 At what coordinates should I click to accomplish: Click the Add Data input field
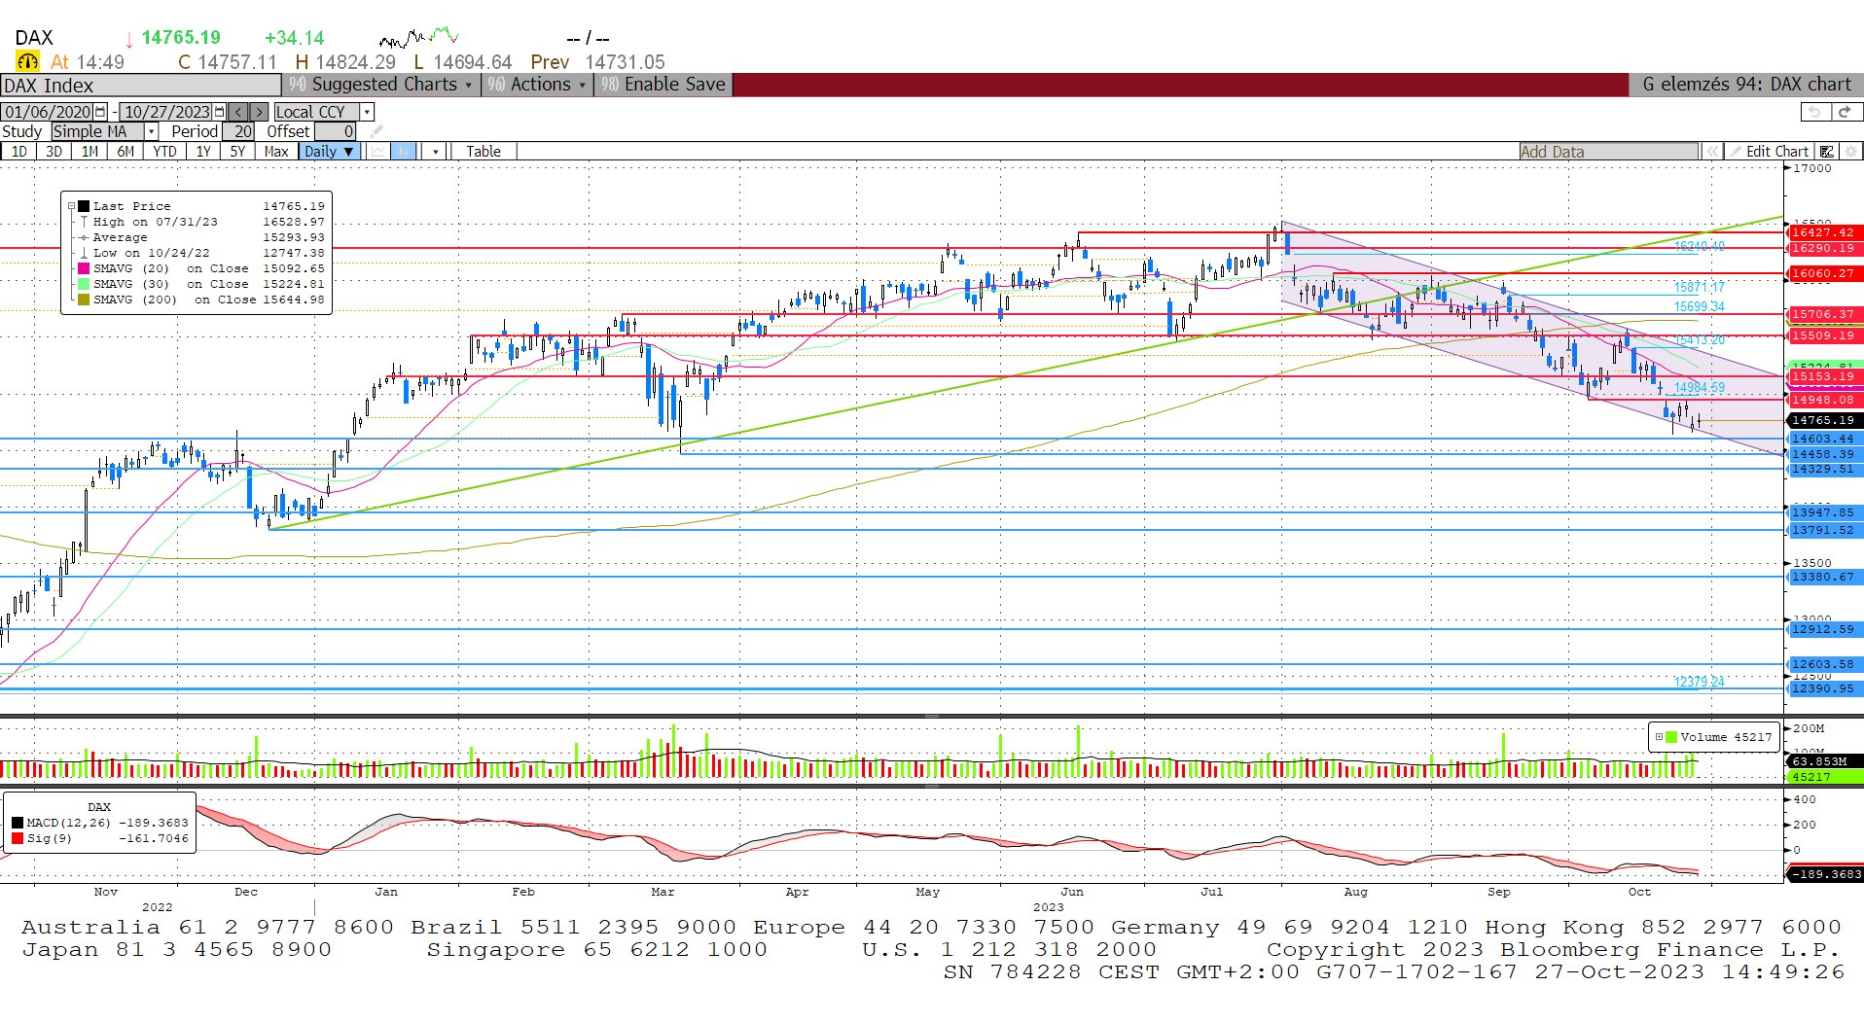tap(1609, 152)
